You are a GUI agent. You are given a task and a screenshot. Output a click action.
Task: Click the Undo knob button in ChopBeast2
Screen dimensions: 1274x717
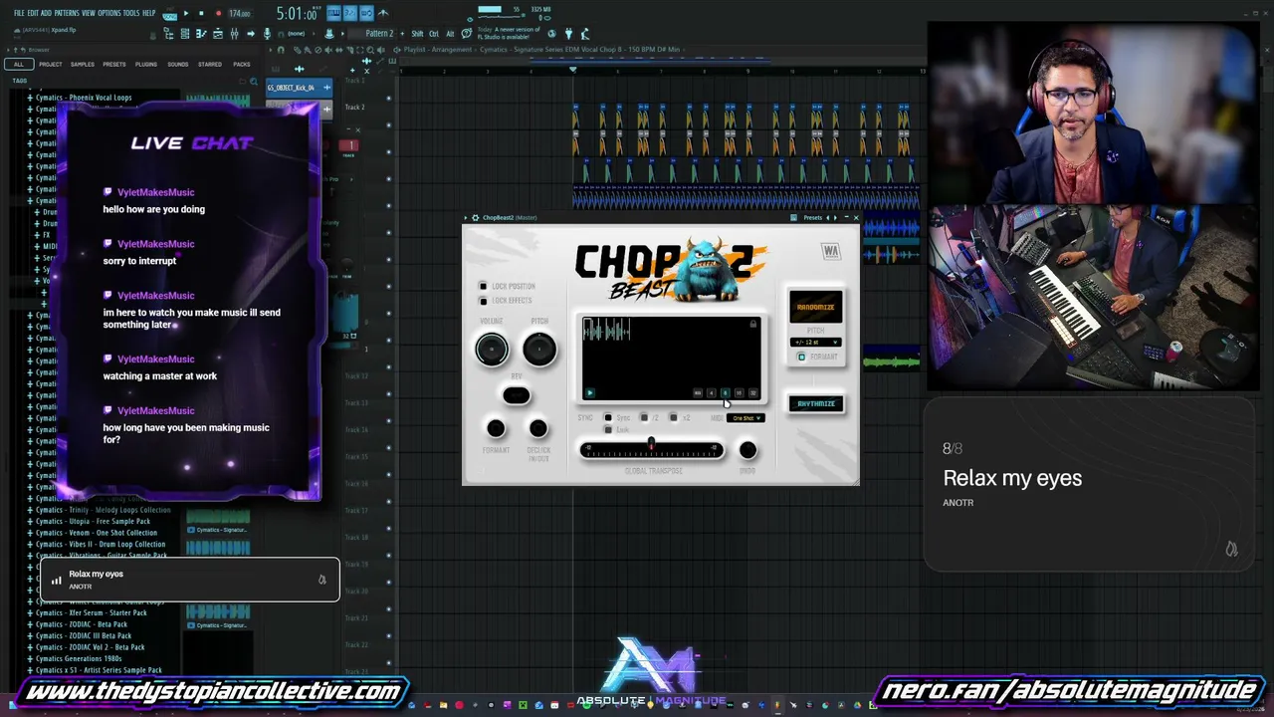747,451
